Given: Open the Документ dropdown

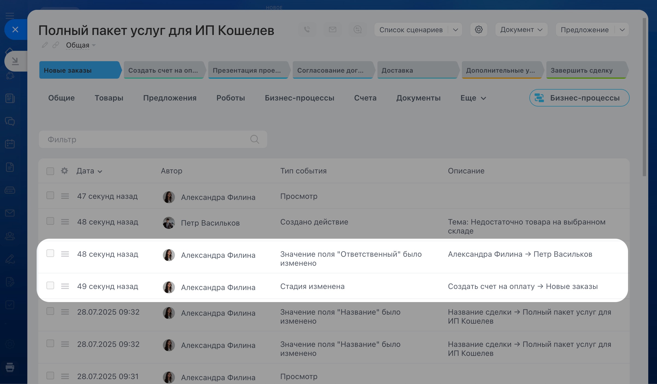Looking at the screenshot, I should (x=521, y=29).
